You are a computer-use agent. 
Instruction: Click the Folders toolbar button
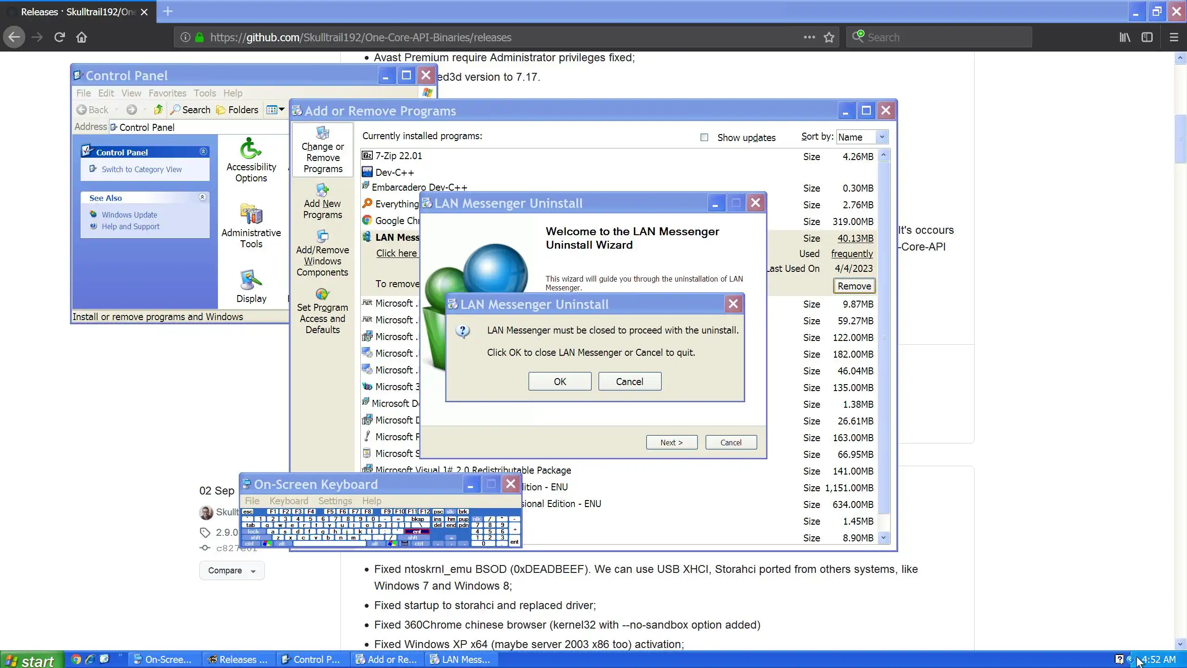point(237,110)
